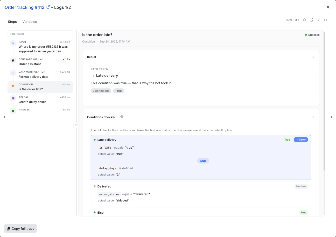The height and width of the screenshot is (237, 336).
Task: Close the logs dialog
Action: pyautogui.click(x=328, y=7)
